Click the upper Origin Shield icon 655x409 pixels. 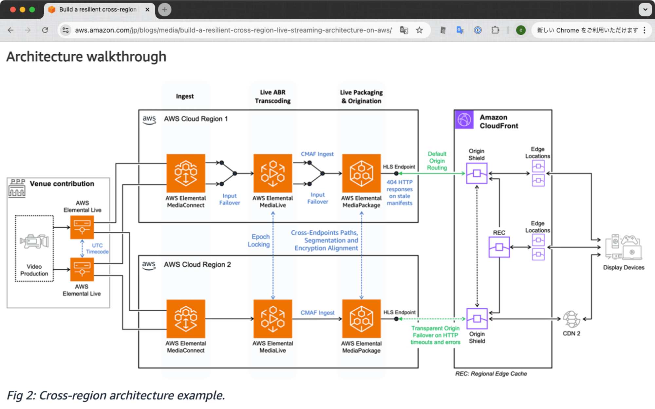pos(477,173)
